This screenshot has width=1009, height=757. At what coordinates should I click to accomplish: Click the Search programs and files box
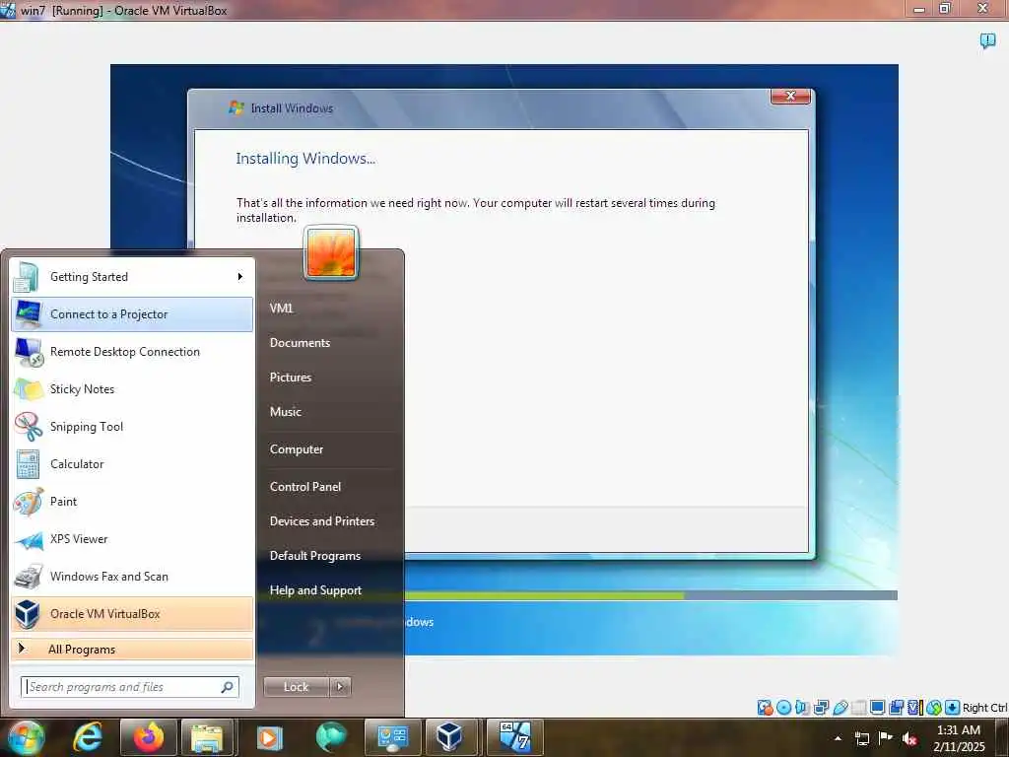(x=129, y=687)
